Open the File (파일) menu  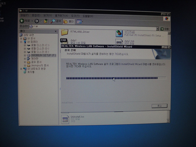click(25, 15)
